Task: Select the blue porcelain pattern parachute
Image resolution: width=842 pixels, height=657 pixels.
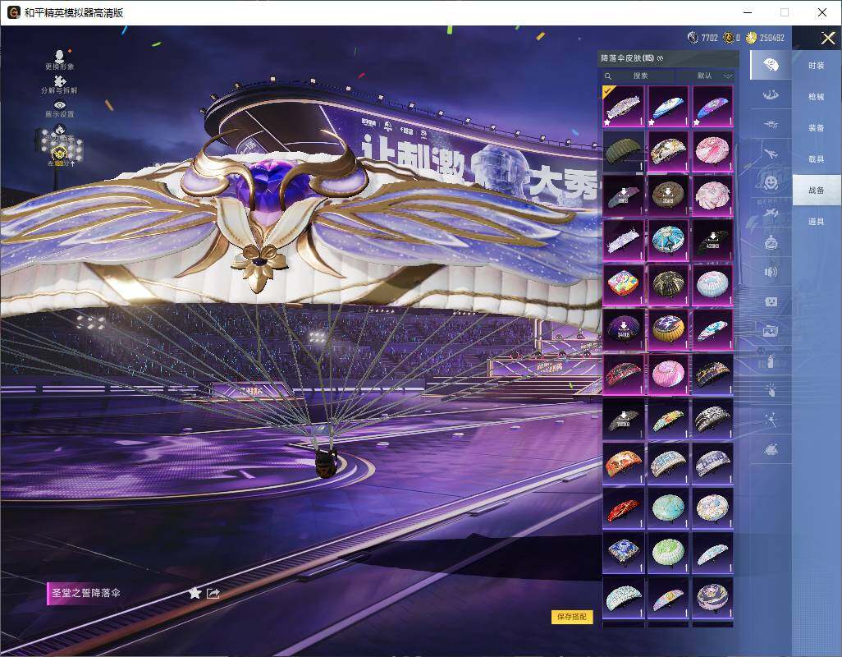Action: 624,553
